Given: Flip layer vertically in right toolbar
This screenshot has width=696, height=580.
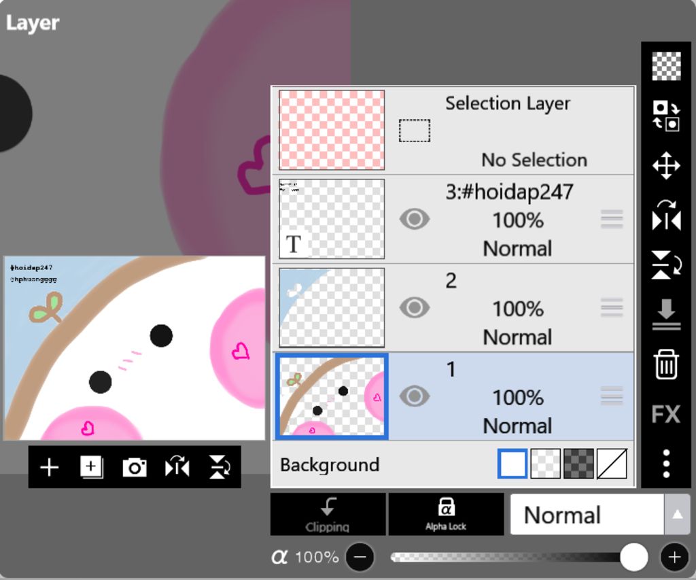Looking at the screenshot, I should click(x=666, y=265).
